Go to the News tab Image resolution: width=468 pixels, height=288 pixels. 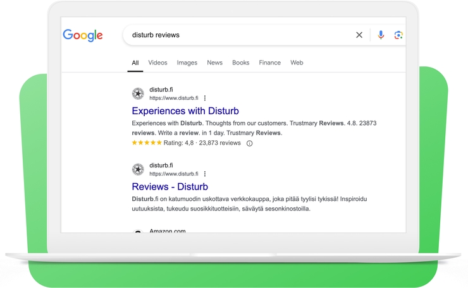[214, 63]
